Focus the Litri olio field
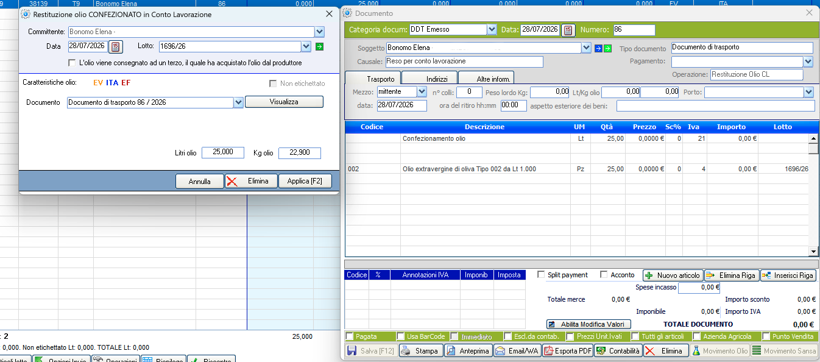Screen dimensions: 820x362 [223, 153]
